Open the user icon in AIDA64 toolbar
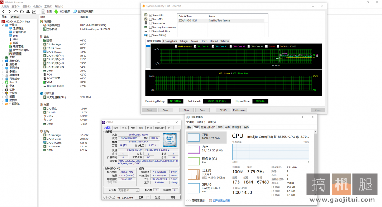Screen dimensions: 382x207 point(28,11)
